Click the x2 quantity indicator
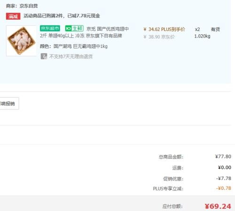Image resolution: width=235 pixels, height=211 pixels. [197, 29]
